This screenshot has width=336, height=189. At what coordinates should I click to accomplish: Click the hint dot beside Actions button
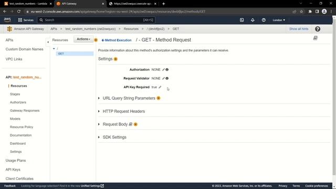[96, 40]
